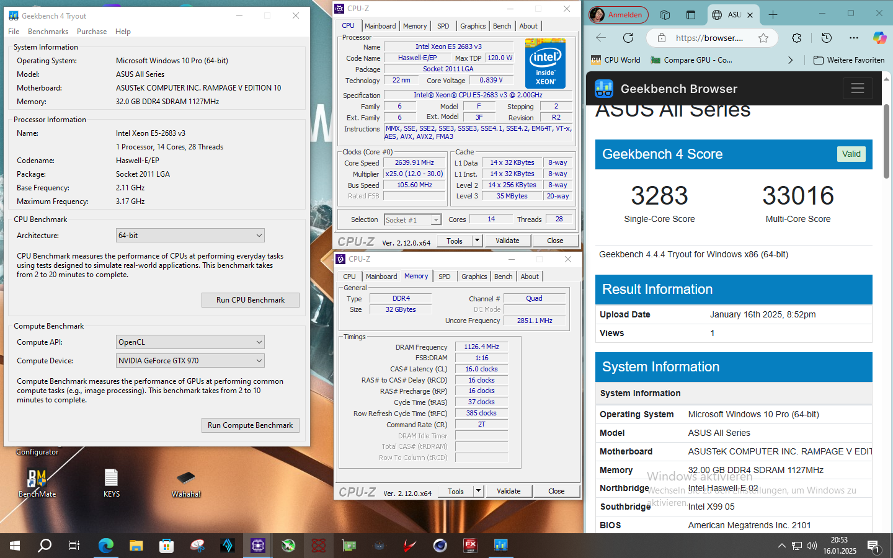Click Validate in upper CPU-Z window

pos(507,241)
